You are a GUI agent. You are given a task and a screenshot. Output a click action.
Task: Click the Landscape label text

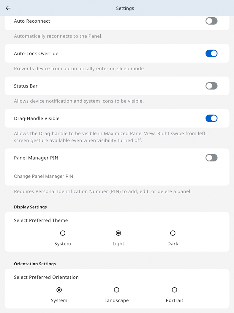tap(117, 300)
